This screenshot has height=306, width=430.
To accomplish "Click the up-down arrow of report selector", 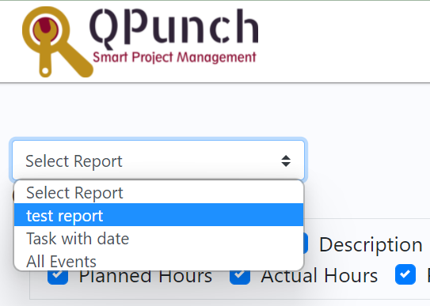I will [x=286, y=161].
